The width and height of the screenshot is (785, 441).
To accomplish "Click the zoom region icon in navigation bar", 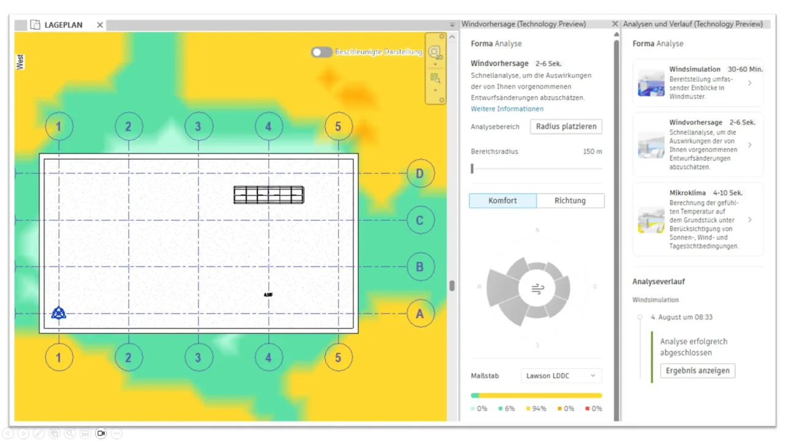I will (x=435, y=78).
